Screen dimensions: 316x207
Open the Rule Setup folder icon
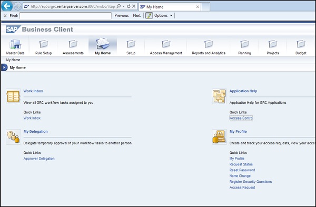(x=44, y=44)
